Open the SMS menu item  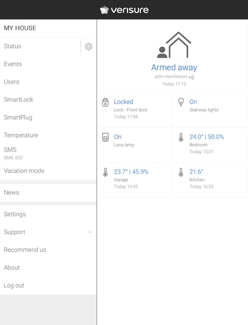[x=48, y=153]
